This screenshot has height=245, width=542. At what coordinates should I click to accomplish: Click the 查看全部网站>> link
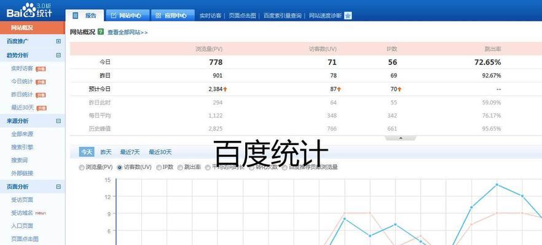[128, 32]
